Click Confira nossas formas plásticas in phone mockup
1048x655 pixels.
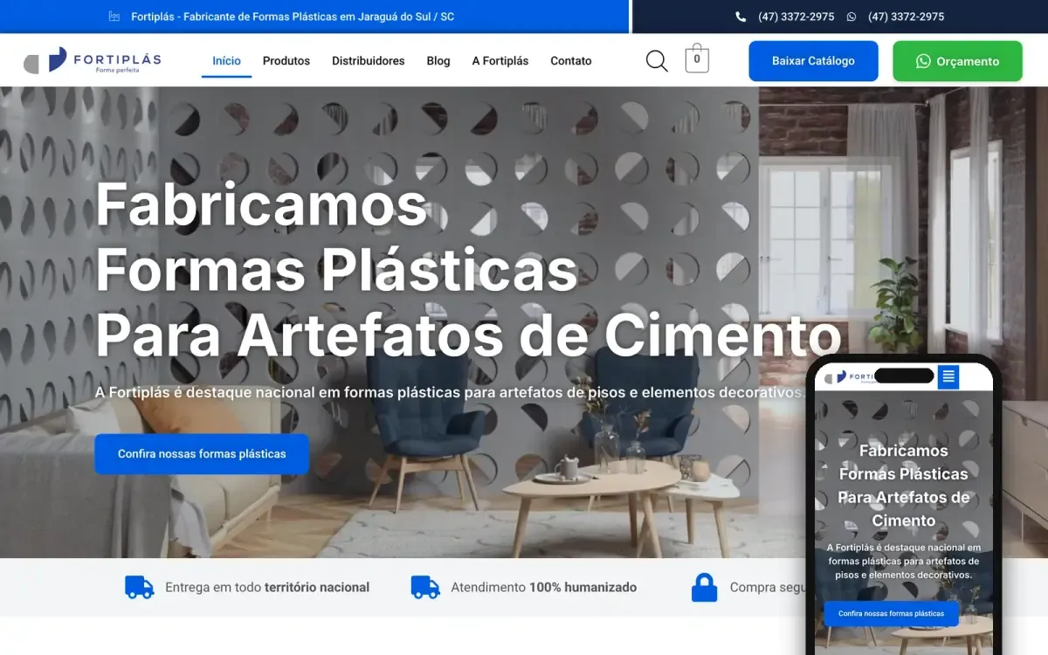pyautogui.click(x=891, y=613)
